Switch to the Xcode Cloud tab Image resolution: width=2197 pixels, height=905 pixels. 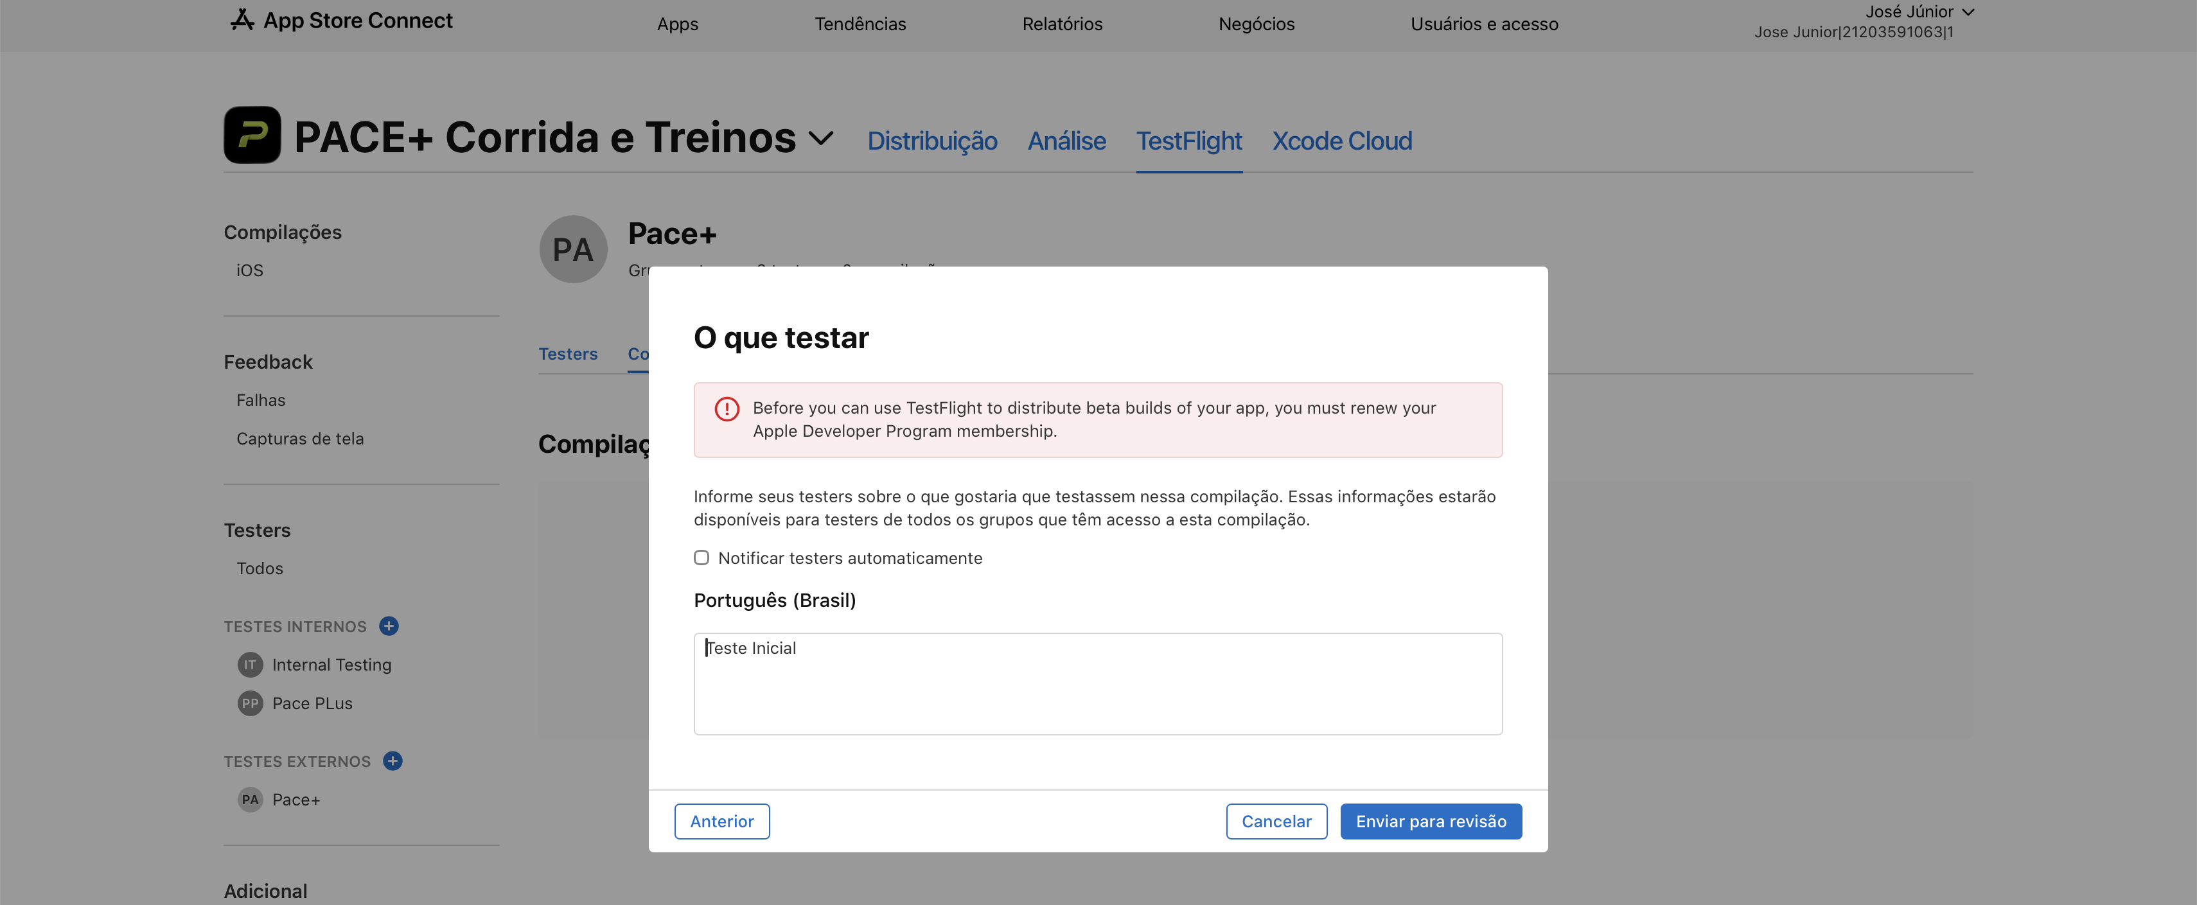[1341, 141]
